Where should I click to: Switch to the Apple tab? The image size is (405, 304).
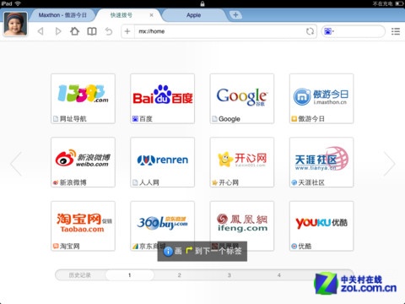coord(194,15)
